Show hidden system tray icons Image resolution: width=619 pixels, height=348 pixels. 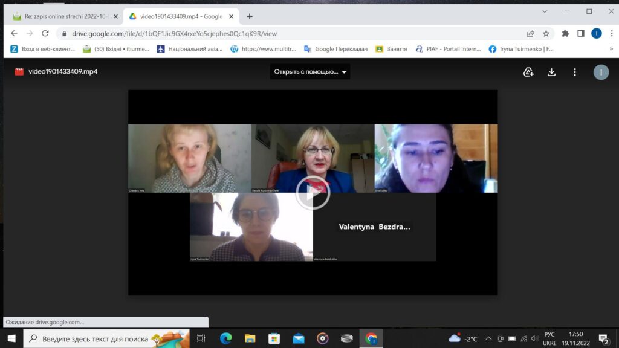click(488, 338)
